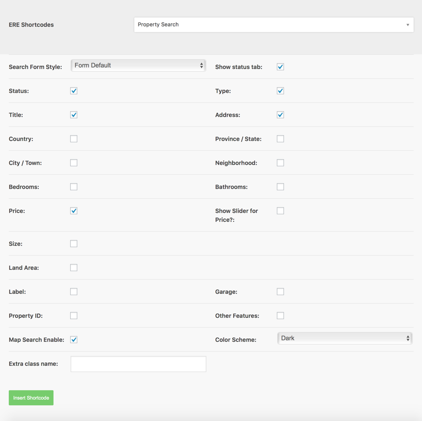
Task: Click the green Insert Shortcode button
Action: (x=31, y=398)
